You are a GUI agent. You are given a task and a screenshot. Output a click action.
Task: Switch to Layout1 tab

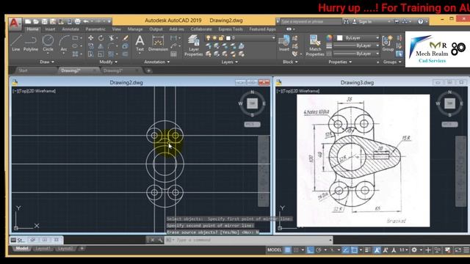click(43, 249)
